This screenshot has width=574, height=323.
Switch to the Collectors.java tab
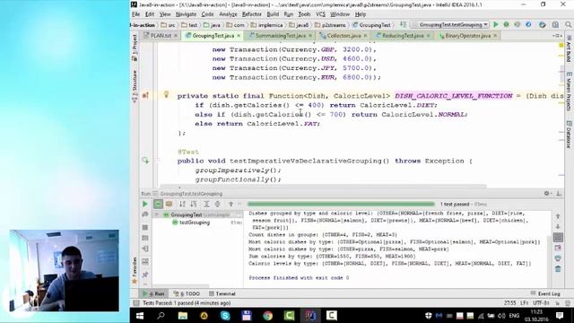344,36
